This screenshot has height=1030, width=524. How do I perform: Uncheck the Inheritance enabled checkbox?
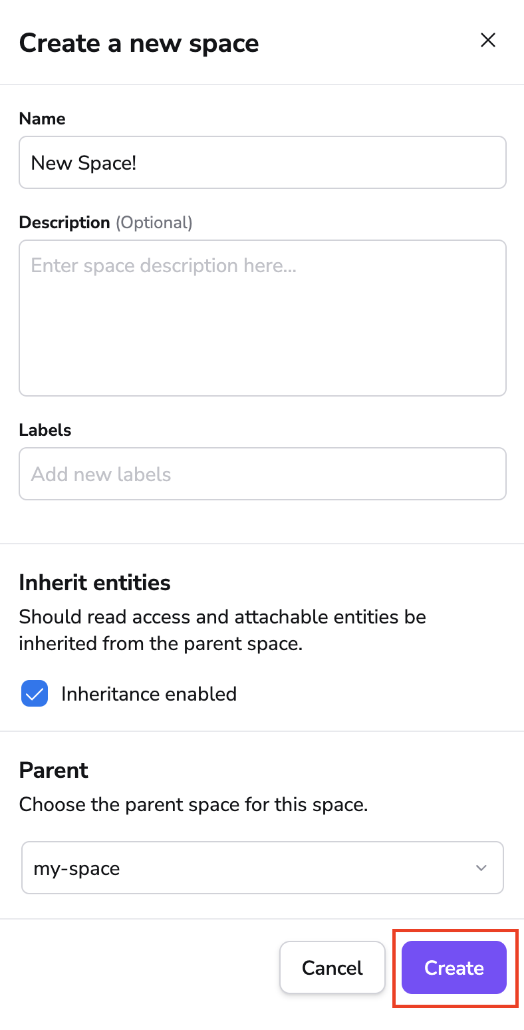pos(35,693)
